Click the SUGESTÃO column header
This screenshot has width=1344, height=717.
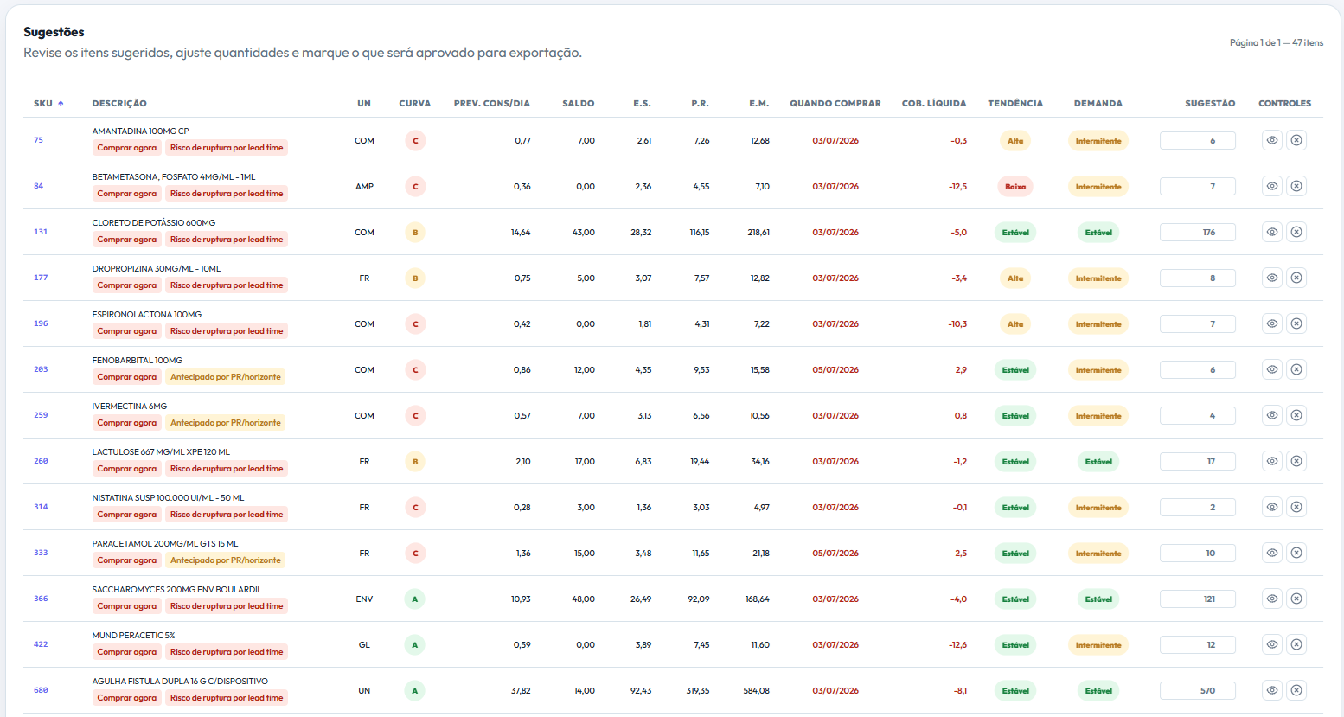1210,103
